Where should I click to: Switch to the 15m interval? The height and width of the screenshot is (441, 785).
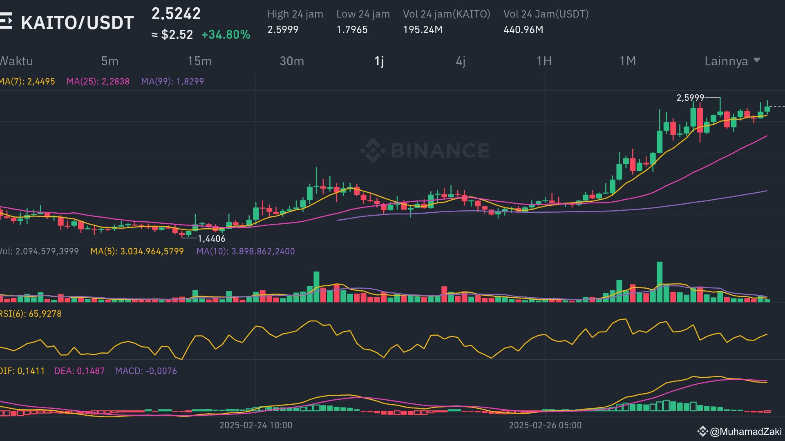199,61
